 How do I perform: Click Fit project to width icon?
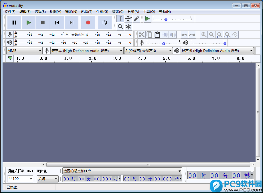[227, 35]
